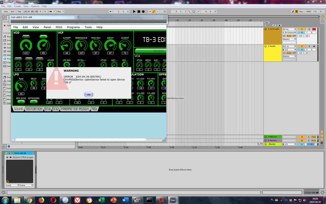Click OK in the WARNING dialog

coord(89,95)
